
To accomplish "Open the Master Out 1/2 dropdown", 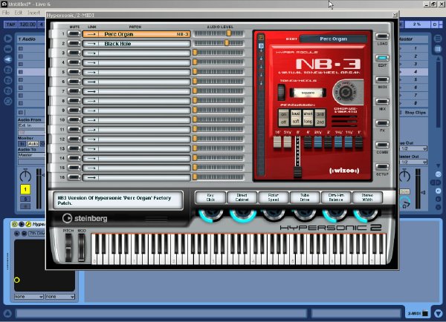I will pyautogui.click(x=413, y=162).
